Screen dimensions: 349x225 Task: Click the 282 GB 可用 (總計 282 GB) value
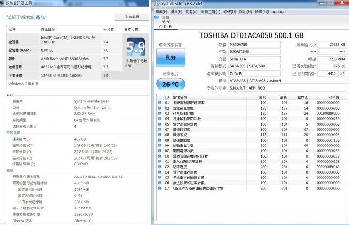(95, 158)
